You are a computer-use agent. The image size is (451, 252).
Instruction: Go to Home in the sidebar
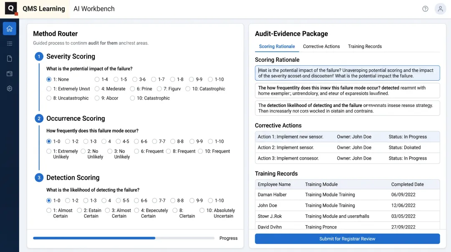point(10,28)
